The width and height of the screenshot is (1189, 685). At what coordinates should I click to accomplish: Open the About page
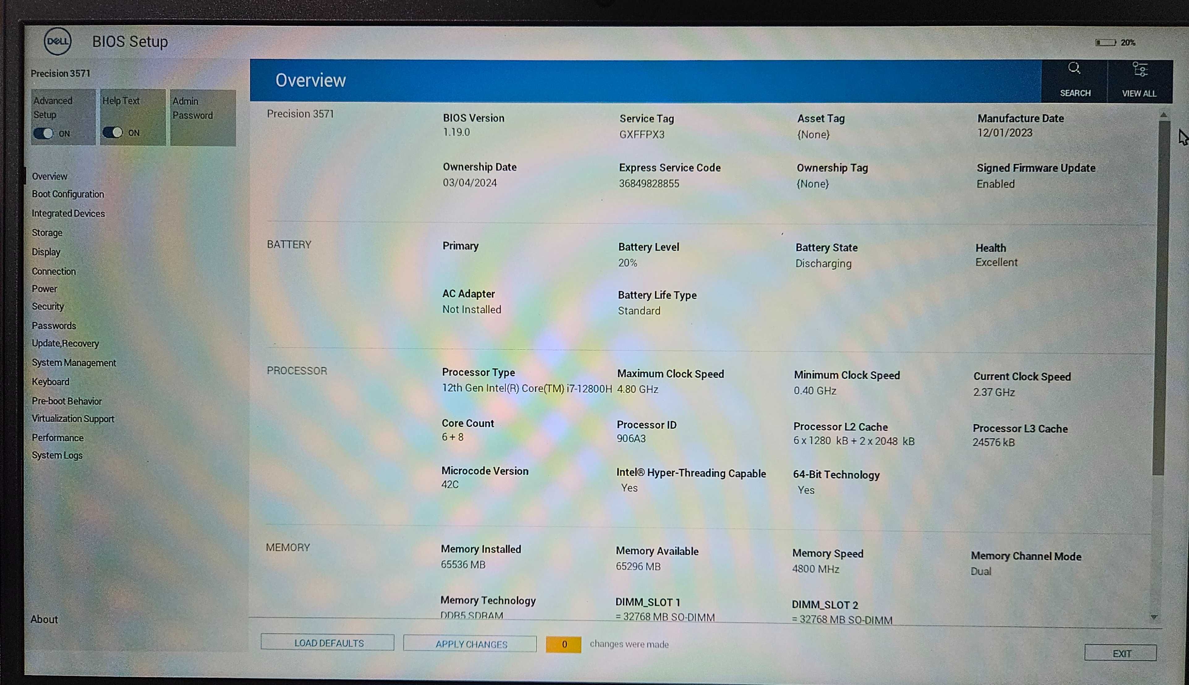click(x=44, y=619)
